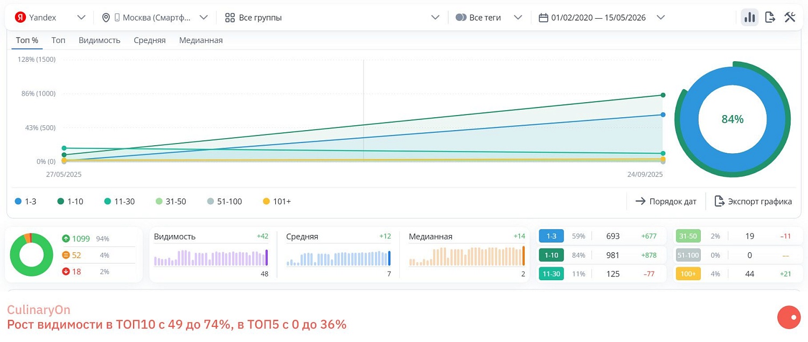
Task: Expand the Москва region selector dropdown
Action: pyautogui.click(x=204, y=17)
